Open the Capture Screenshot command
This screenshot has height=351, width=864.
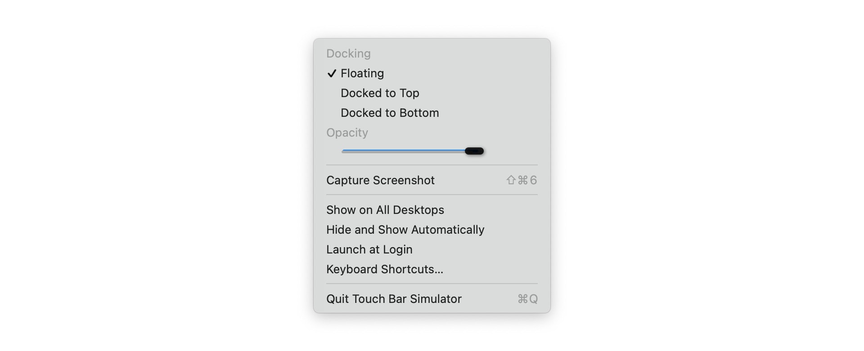pos(380,180)
